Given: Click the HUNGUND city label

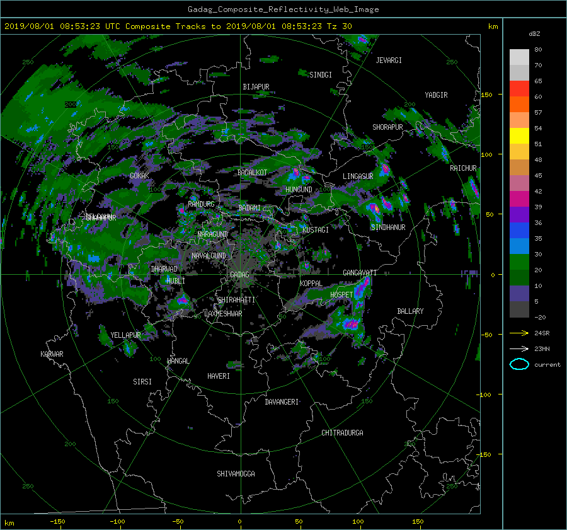Looking at the screenshot, I should tap(299, 190).
